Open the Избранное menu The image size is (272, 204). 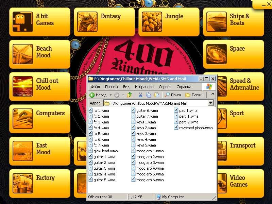[144, 87]
